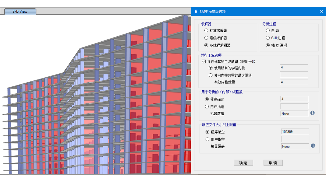Click the SAPFire dialog title bar icon
This screenshot has width=326, height=182.
(196, 11)
